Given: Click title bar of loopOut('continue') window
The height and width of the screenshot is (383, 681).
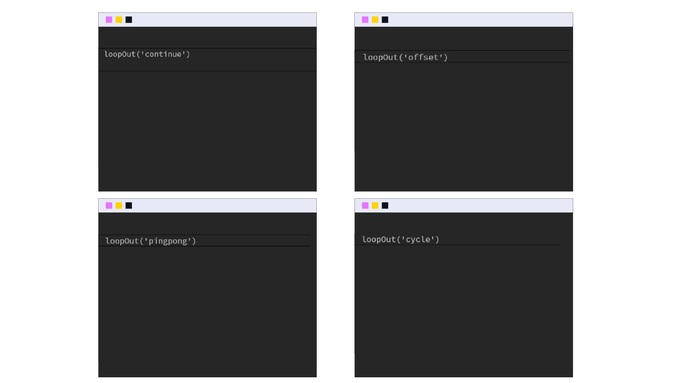Looking at the screenshot, I should pos(207,20).
